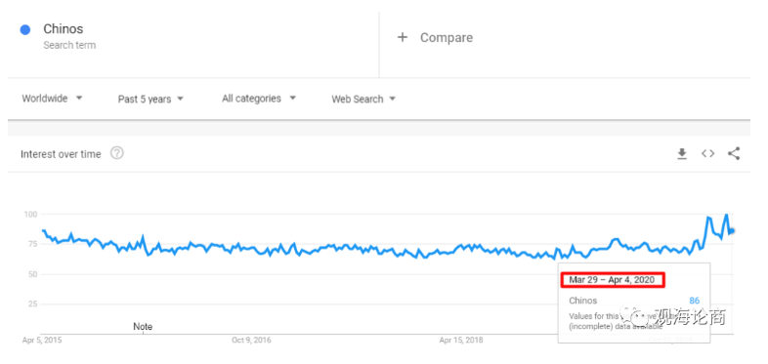Screen dimensions: 768x364
Task: Open the Web Search type dropdown
Action: click(363, 99)
